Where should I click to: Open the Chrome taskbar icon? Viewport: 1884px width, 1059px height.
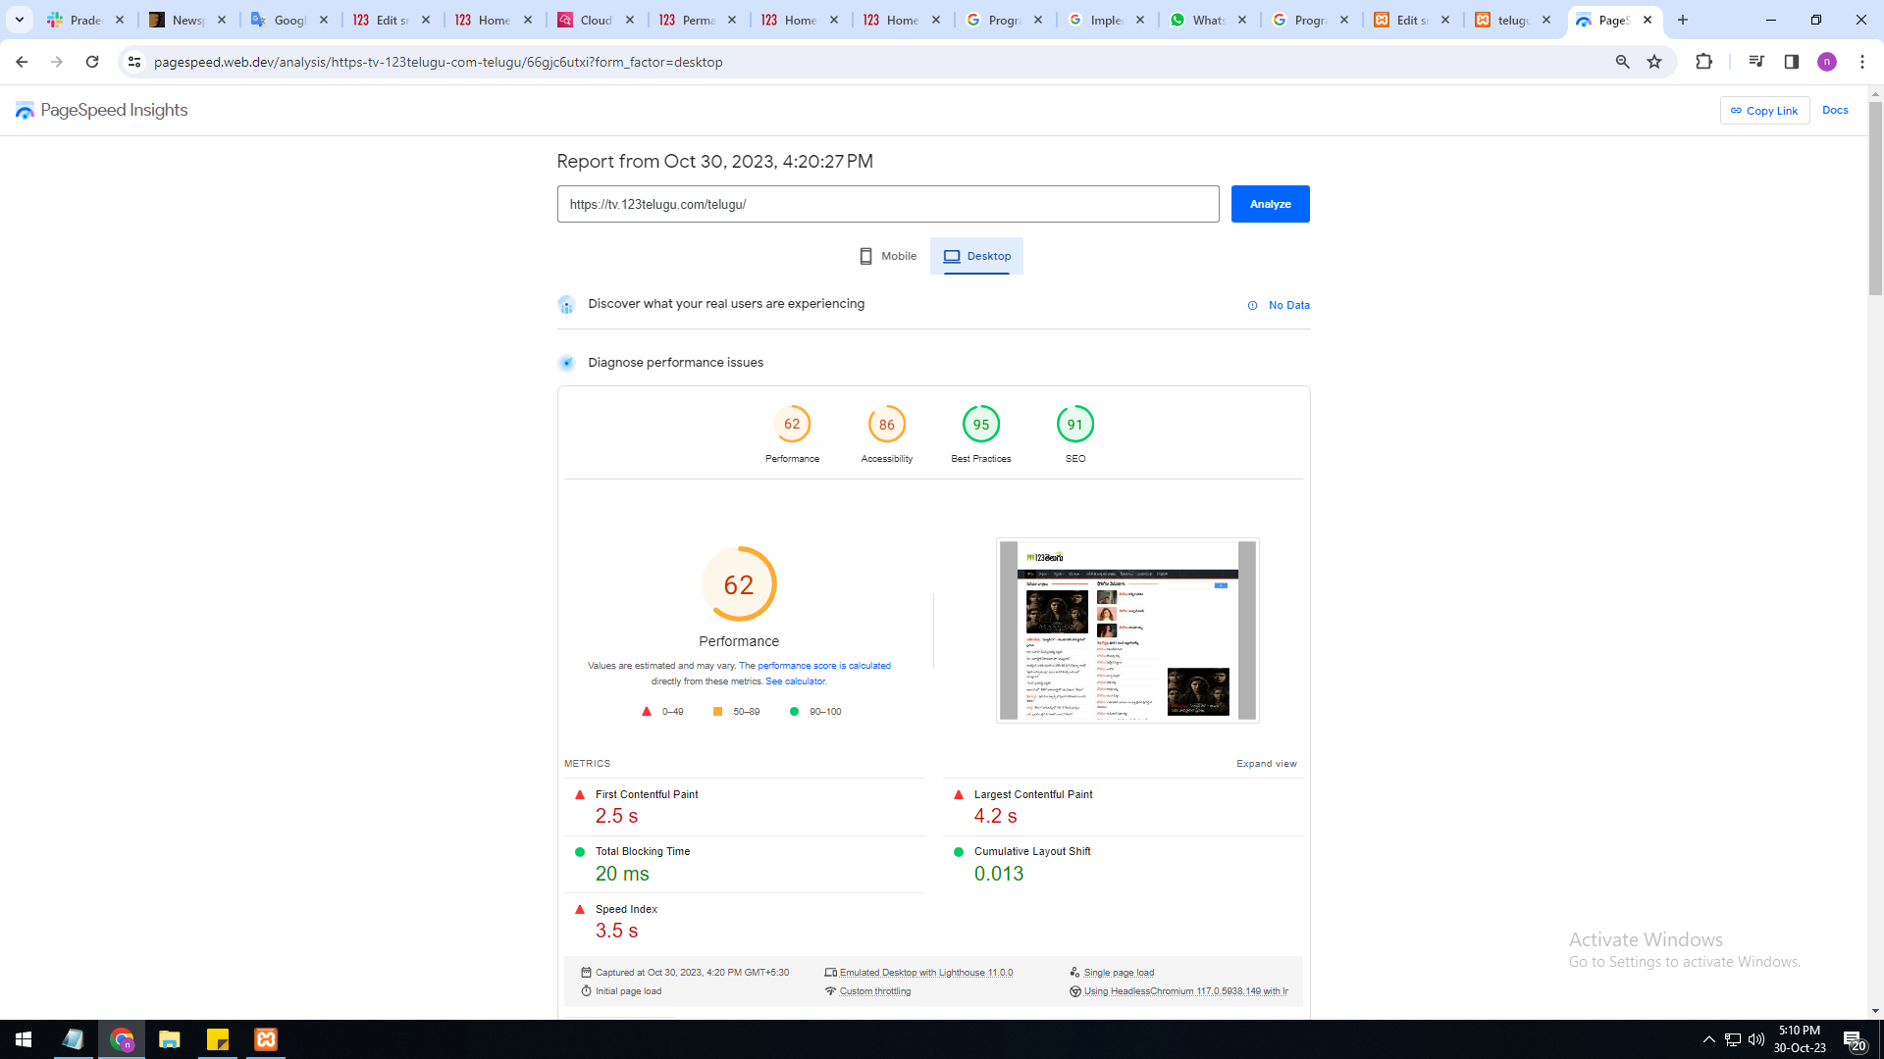click(x=122, y=1039)
